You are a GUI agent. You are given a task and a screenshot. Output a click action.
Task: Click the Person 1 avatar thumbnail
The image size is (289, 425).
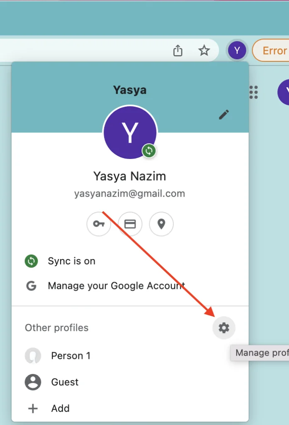33,356
